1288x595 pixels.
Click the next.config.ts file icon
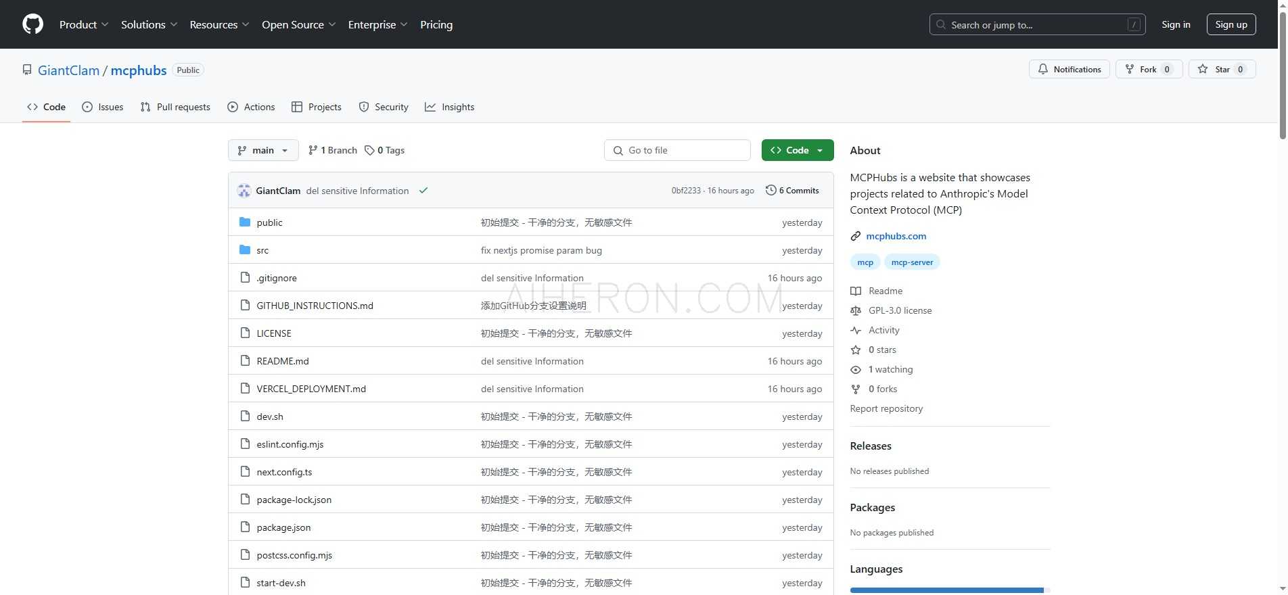(x=245, y=472)
